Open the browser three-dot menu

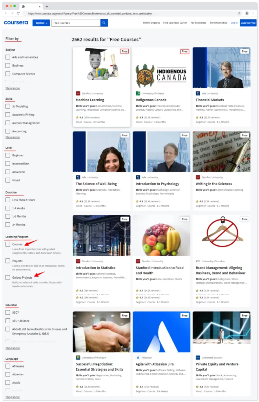253,13
